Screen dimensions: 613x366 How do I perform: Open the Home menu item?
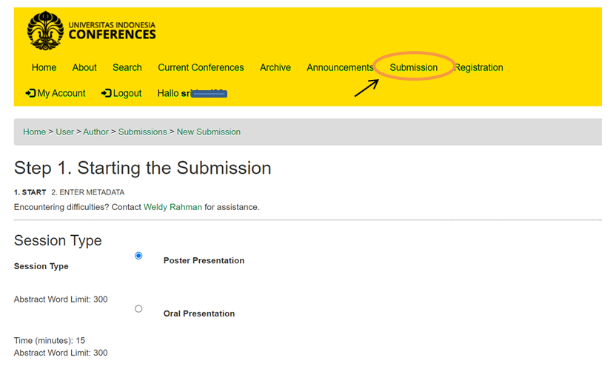tap(44, 67)
